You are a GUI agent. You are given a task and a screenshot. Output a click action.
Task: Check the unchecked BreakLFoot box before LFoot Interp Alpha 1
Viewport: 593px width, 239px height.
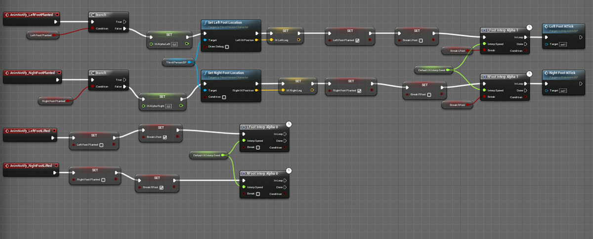421,40
